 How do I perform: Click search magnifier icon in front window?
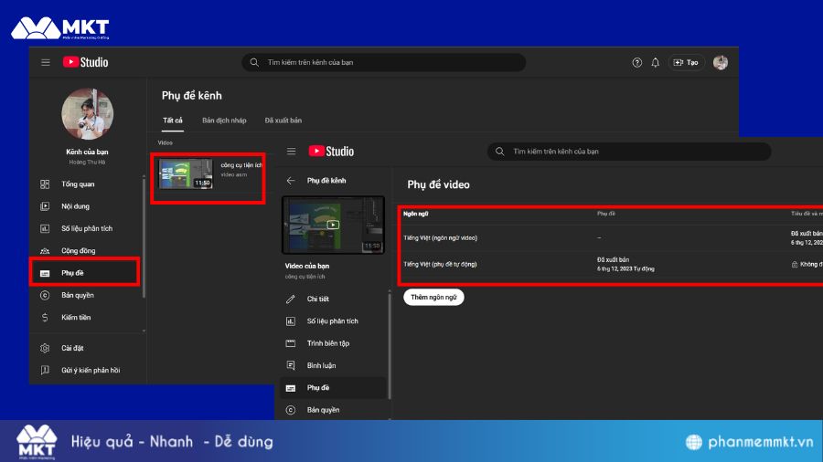pos(499,152)
